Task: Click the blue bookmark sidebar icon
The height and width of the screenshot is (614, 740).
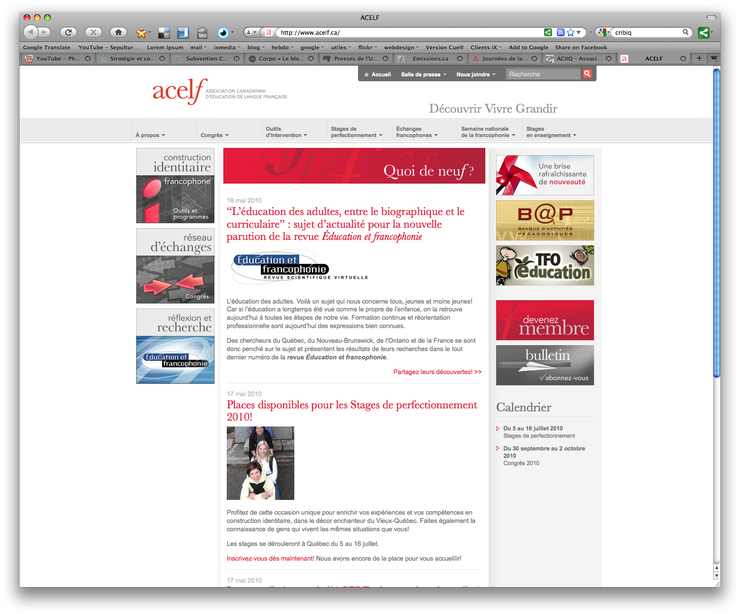Action: click(x=183, y=33)
